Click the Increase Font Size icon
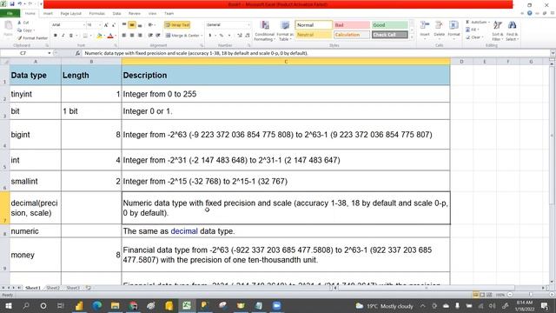This screenshot has width=556, height=313. pyautogui.click(x=106, y=25)
